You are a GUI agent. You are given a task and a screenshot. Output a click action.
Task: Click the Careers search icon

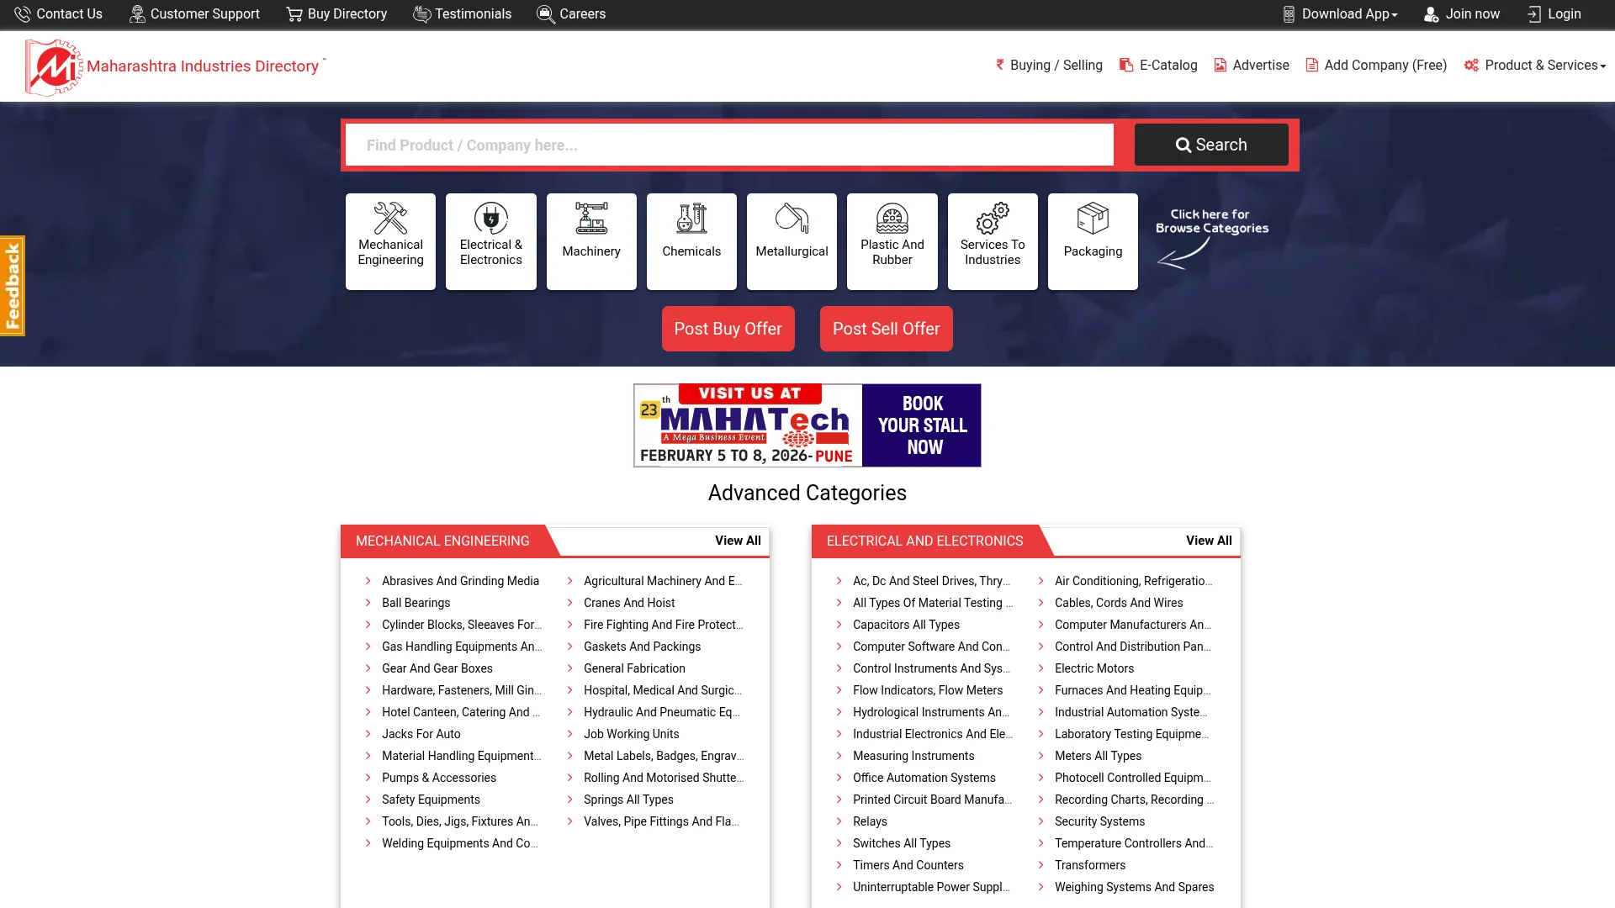click(546, 14)
